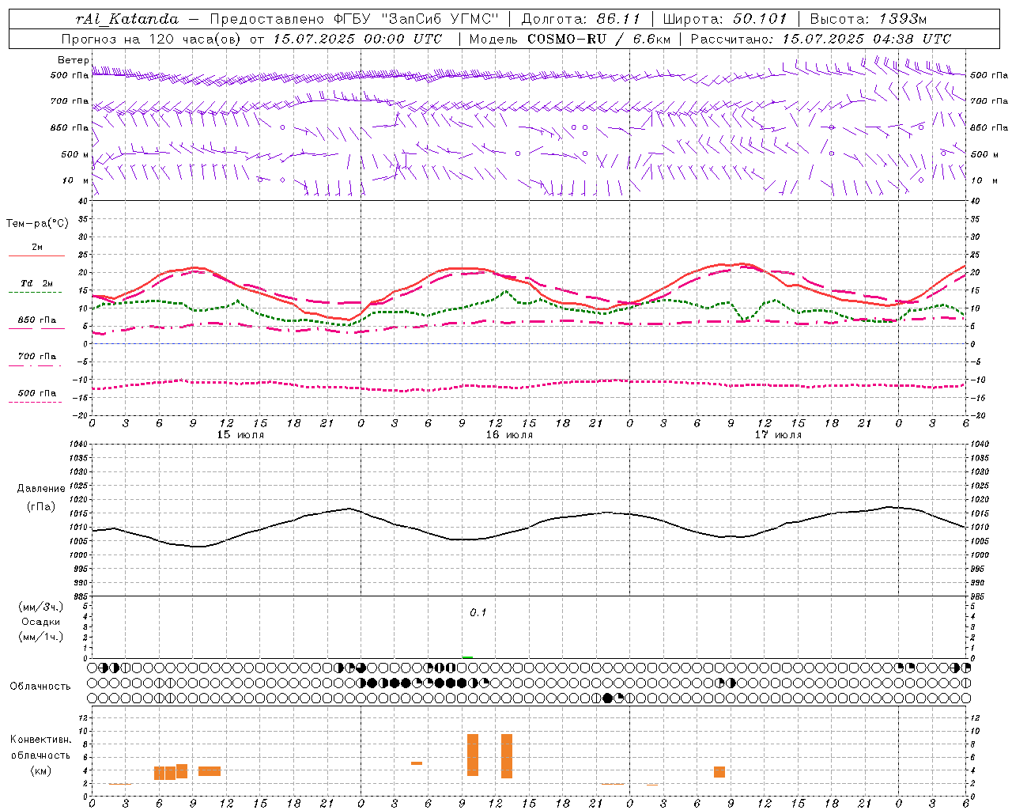Click the 17 июля date label

(x=778, y=435)
